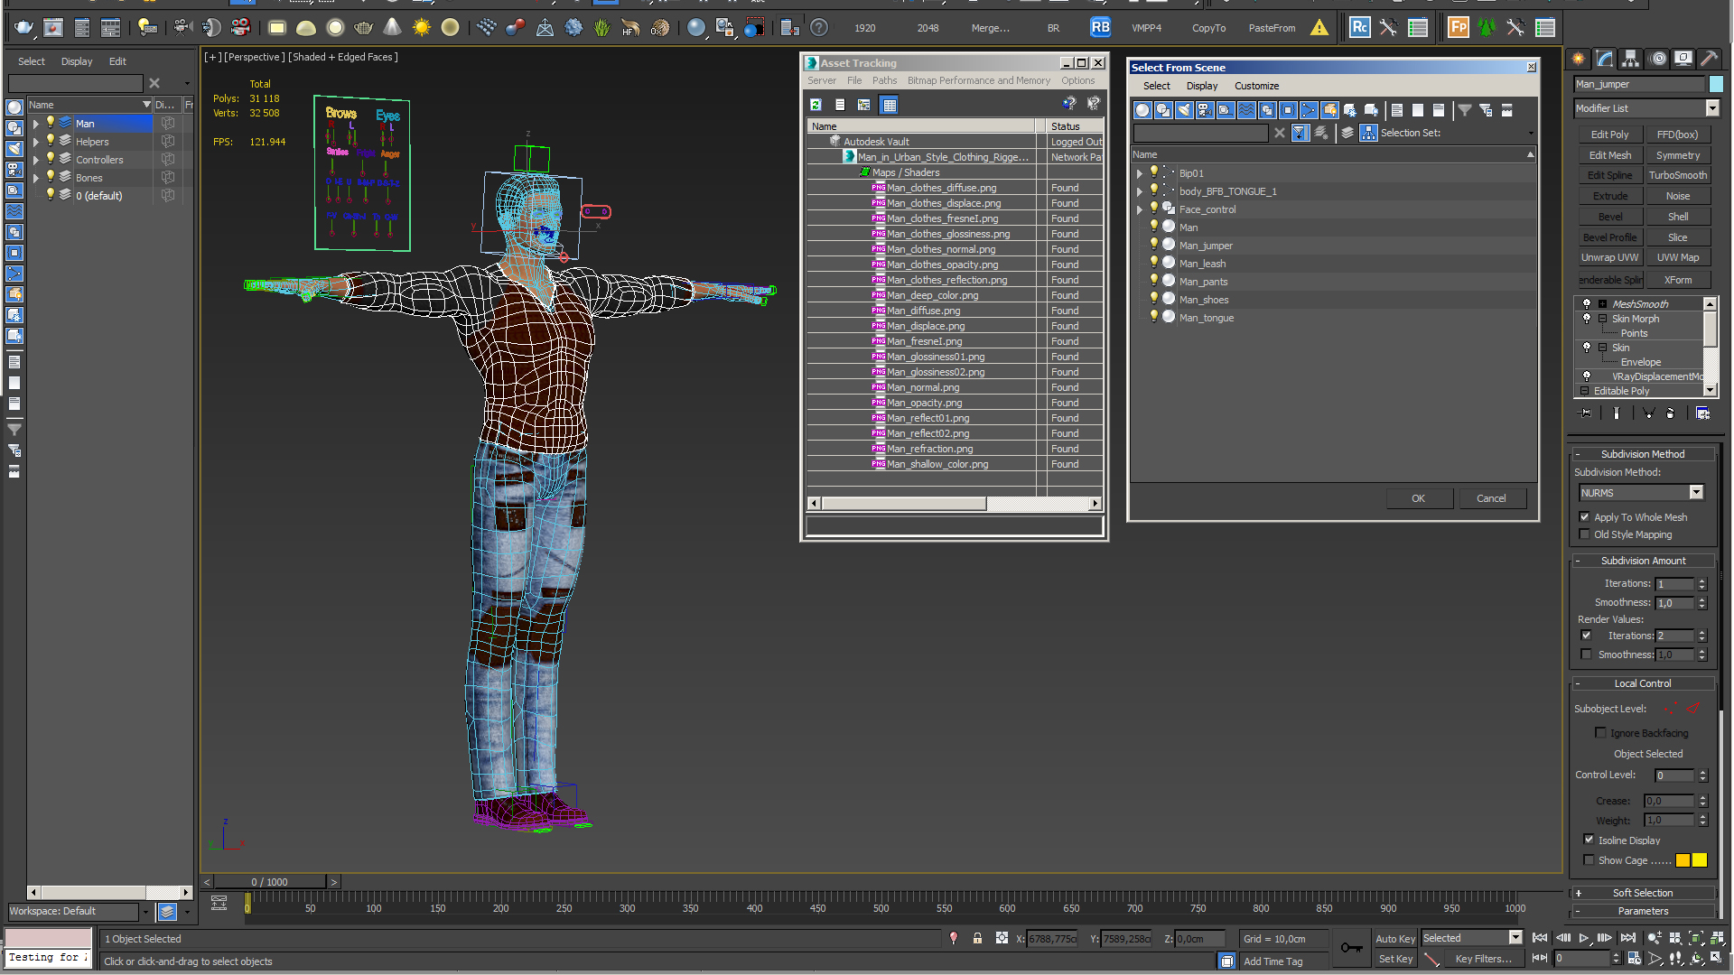The image size is (1734, 975).
Task: Enable Old Style Mapping checkbox
Action: (1585, 534)
